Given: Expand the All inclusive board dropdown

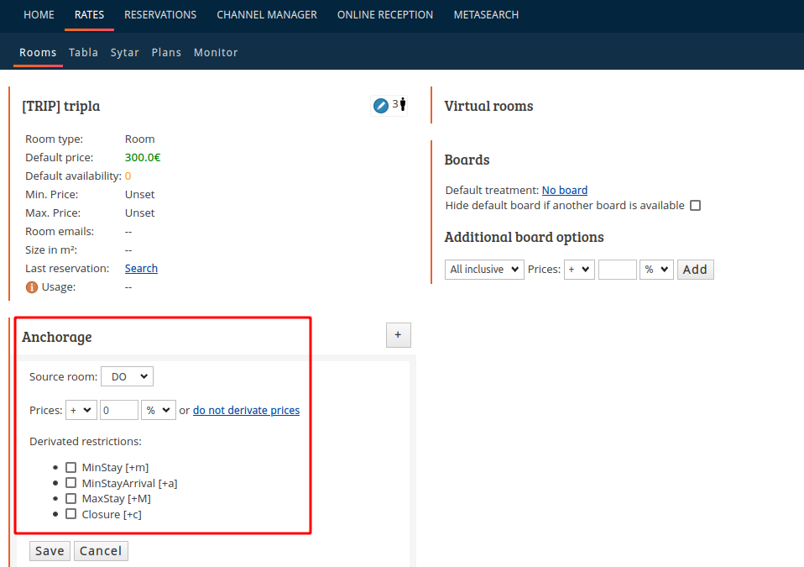Looking at the screenshot, I should [x=484, y=270].
